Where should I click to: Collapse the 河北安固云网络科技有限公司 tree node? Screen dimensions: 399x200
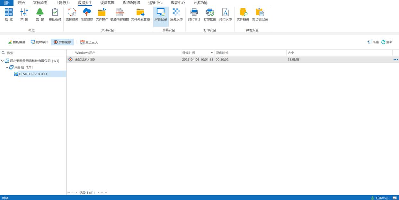[x=3, y=61]
